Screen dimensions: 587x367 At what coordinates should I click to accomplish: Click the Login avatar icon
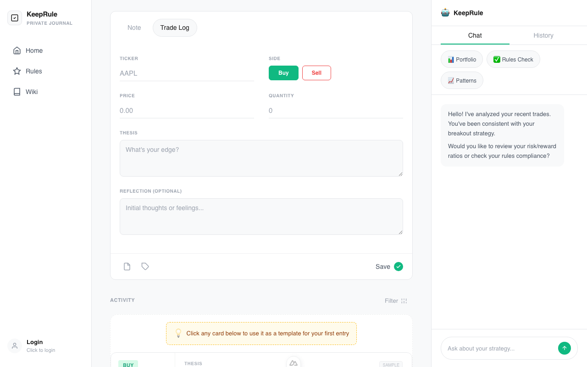(14, 345)
